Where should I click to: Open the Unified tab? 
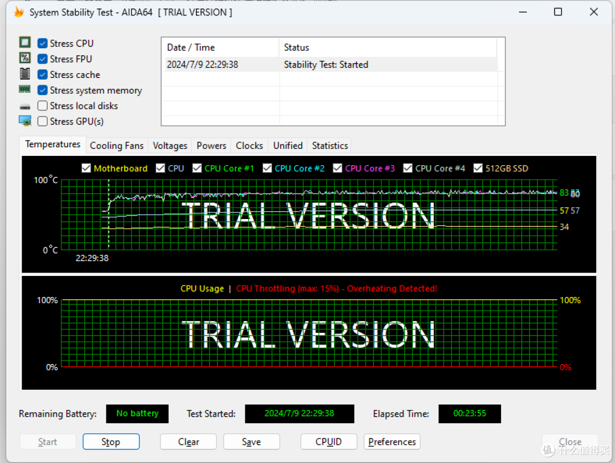click(288, 146)
